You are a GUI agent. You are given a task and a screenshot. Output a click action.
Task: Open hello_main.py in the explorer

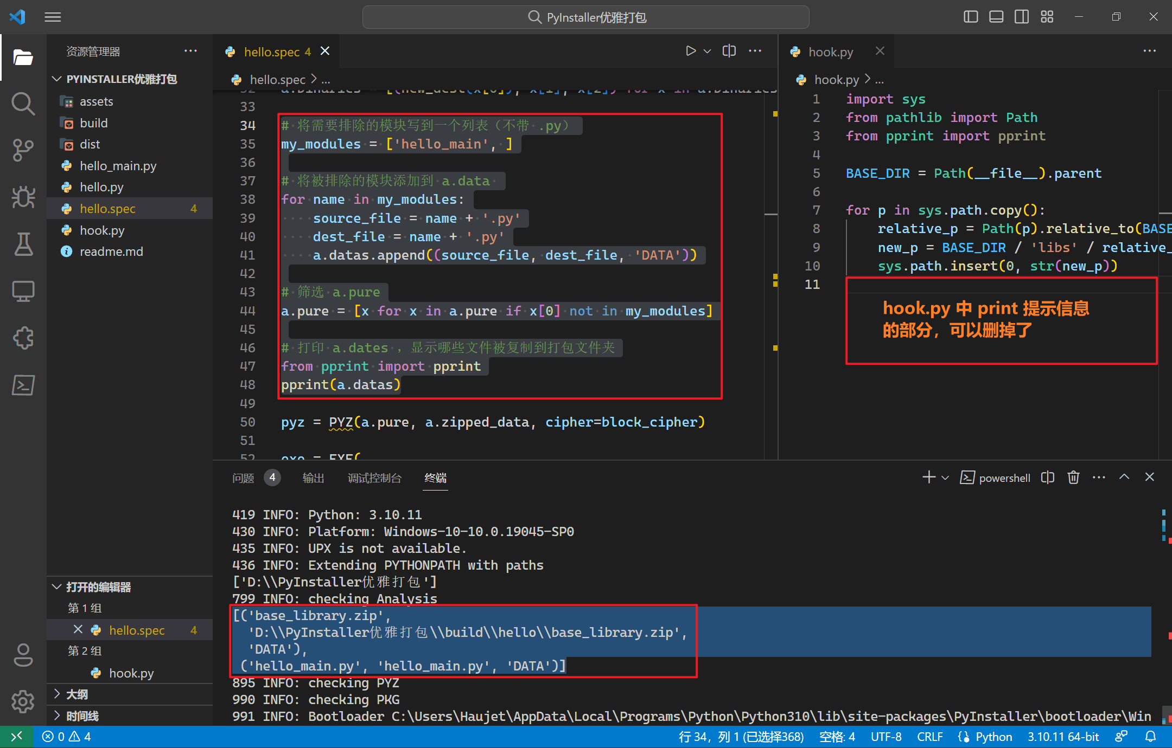click(118, 166)
